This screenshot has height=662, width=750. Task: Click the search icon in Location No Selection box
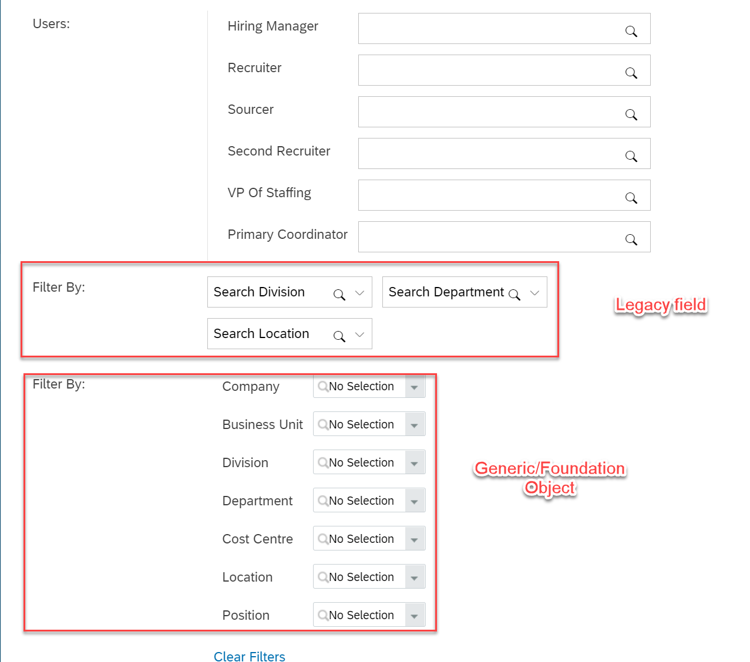[322, 577]
